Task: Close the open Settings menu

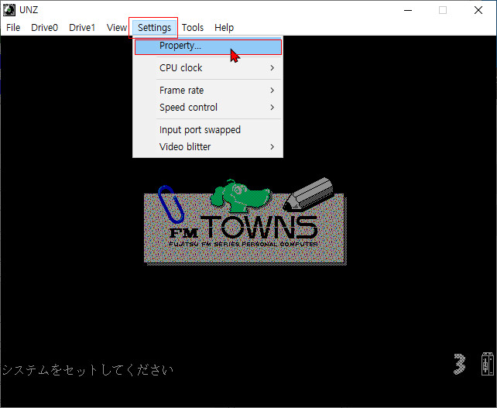Action: point(154,28)
